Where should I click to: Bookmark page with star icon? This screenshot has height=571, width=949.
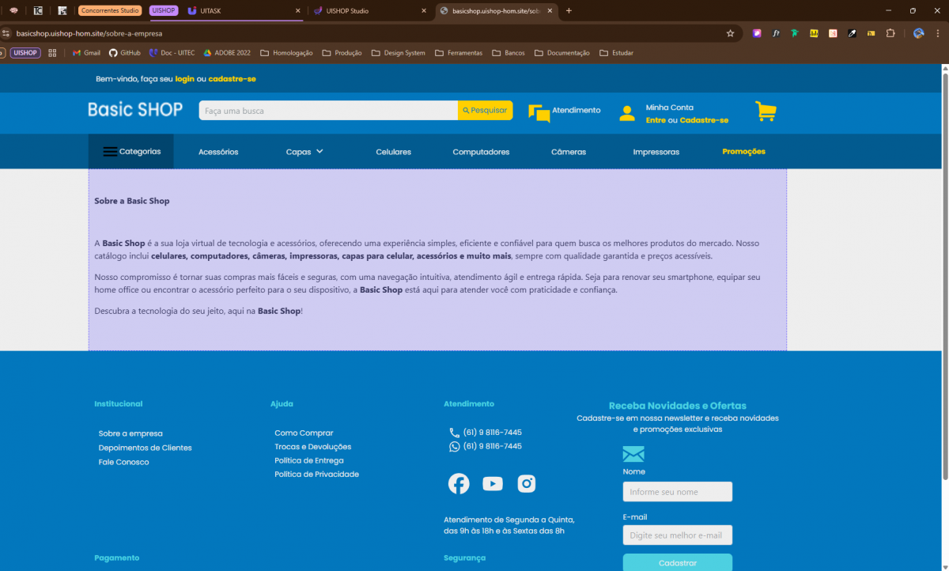click(x=730, y=33)
